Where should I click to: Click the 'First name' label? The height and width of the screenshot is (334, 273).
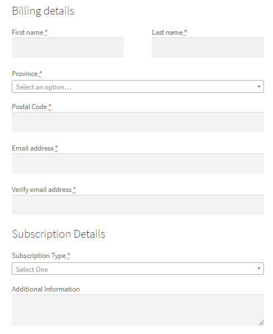(x=27, y=32)
